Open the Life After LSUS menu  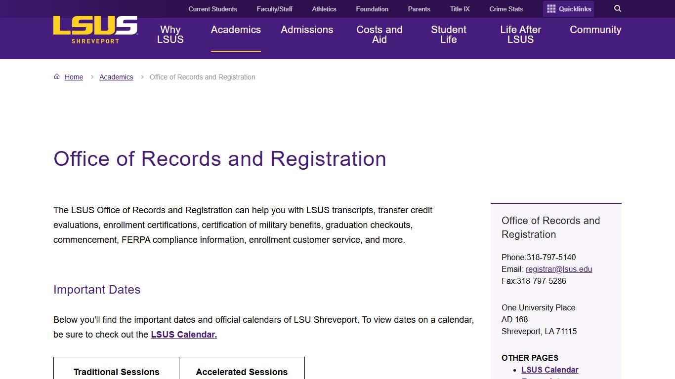pyautogui.click(x=520, y=35)
